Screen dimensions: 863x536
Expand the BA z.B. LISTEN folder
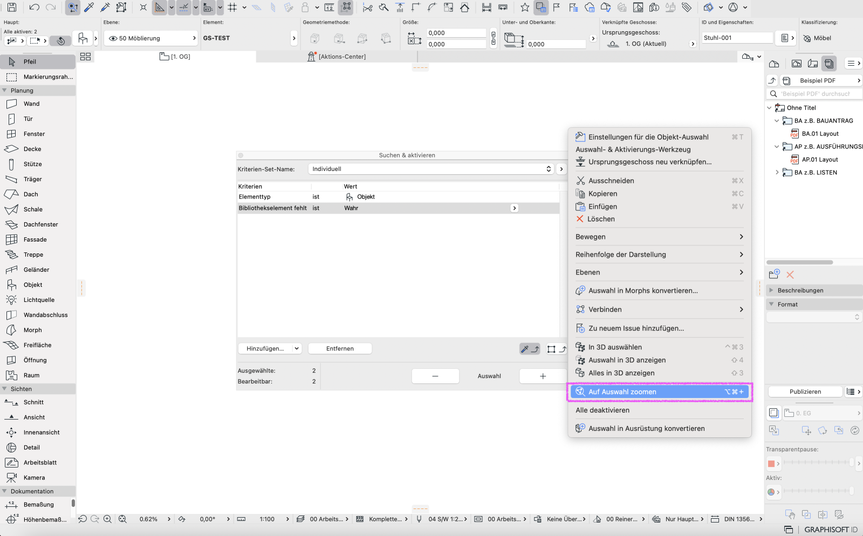click(x=777, y=173)
